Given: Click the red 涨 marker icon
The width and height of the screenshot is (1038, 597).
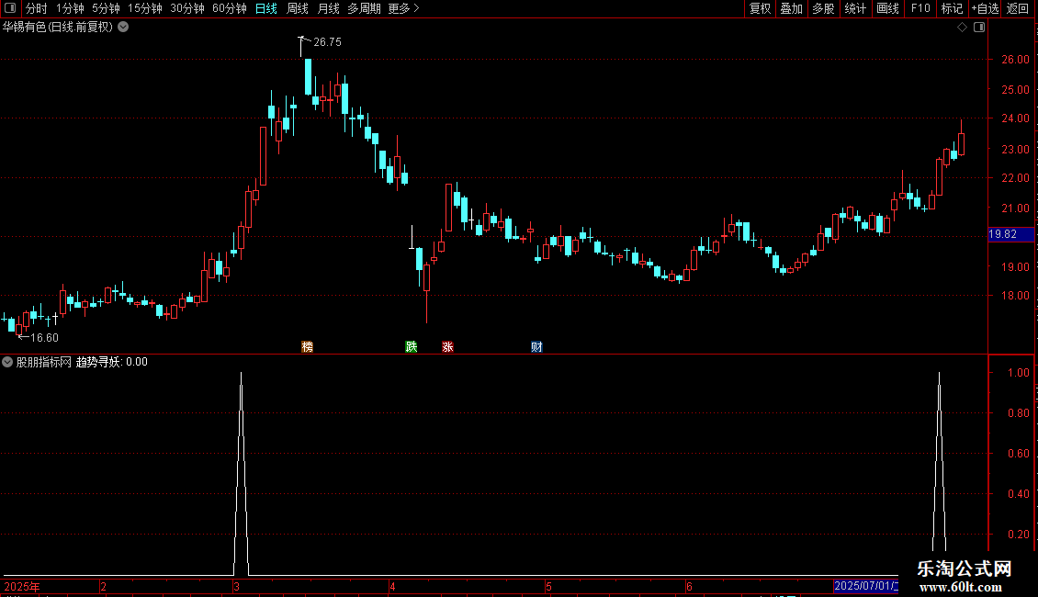Looking at the screenshot, I should [x=447, y=346].
